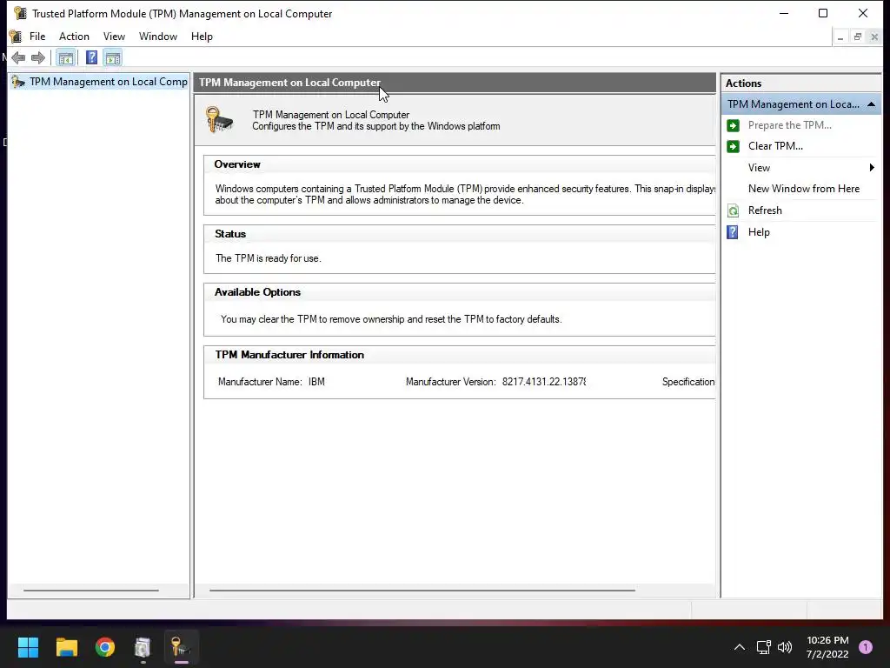This screenshot has height=668, width=890.
Task: Close the inner MDI child window
Action: coord(874,37)
